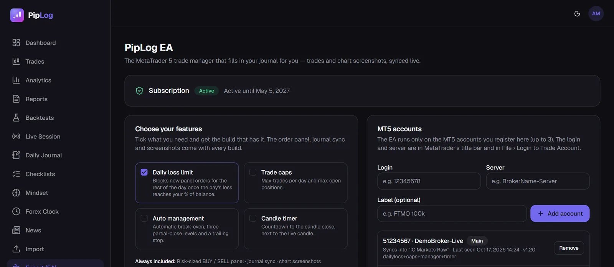Click the PipLog logo icon
Image resolution: width=614 pixels, height=267 pixels.
point(17,15)
